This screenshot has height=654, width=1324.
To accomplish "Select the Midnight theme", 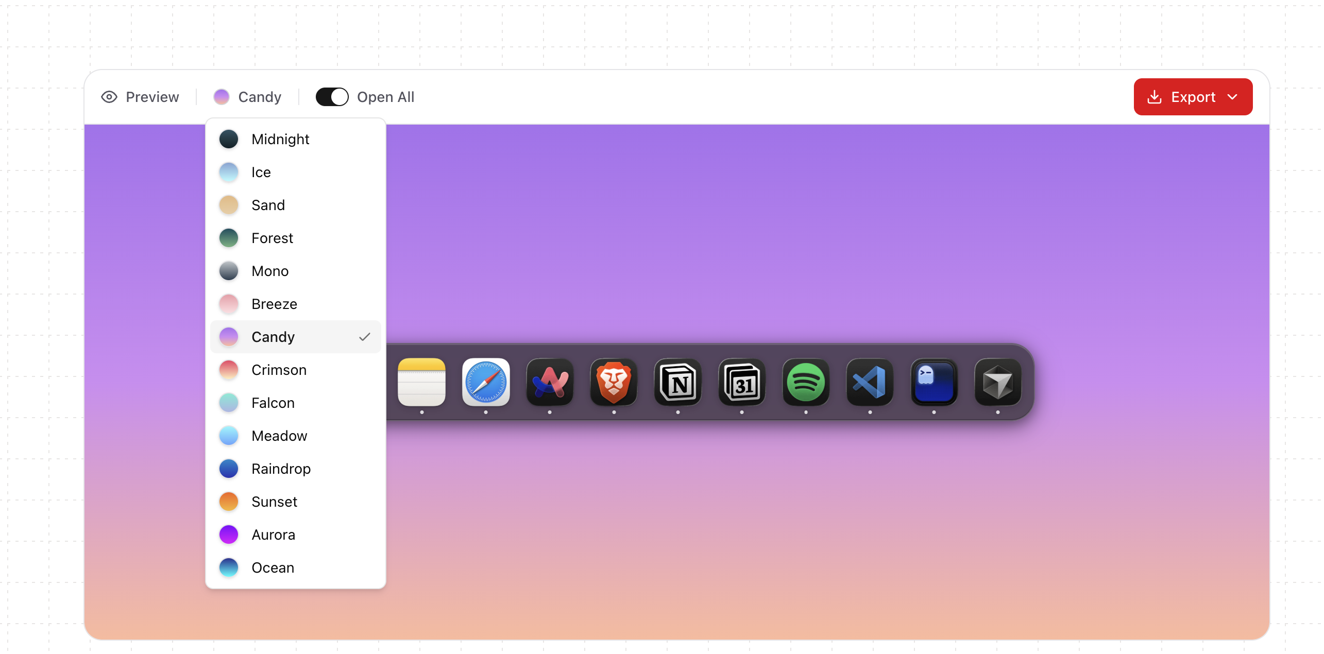I will [281, 139].
